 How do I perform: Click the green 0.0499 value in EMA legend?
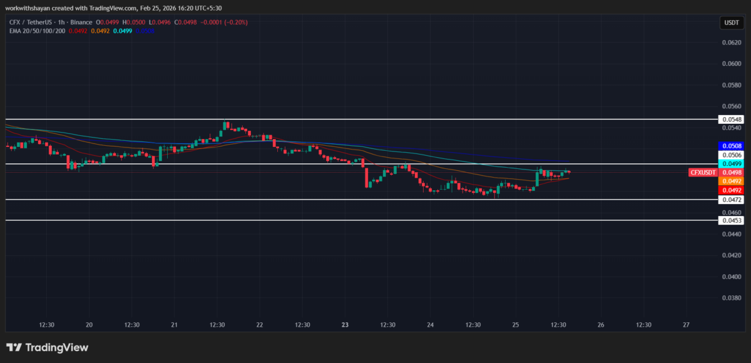123,29
